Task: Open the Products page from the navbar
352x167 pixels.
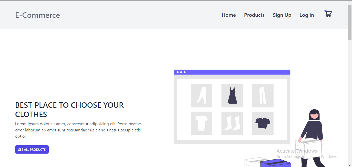Action: [254, 15]
